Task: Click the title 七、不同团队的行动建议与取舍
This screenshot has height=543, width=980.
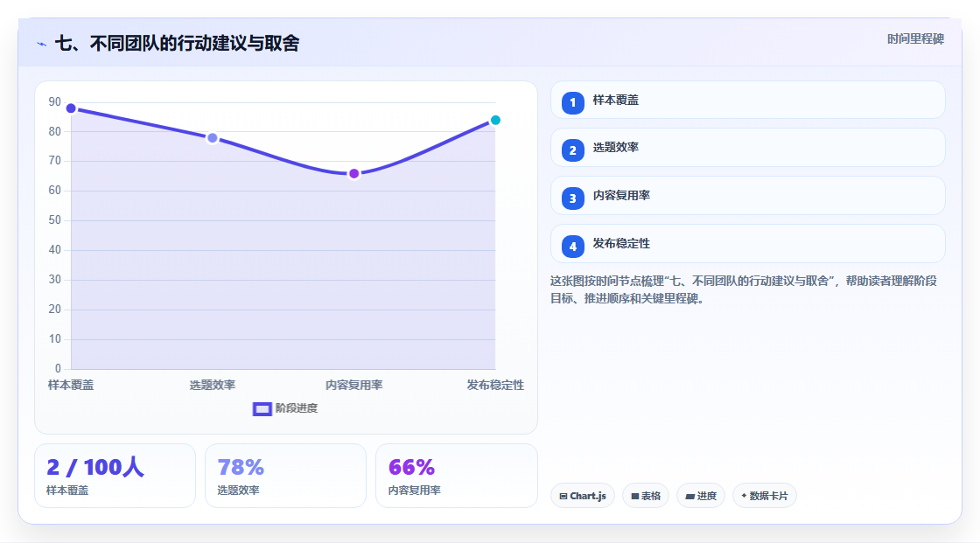Action: click(178, 43)
